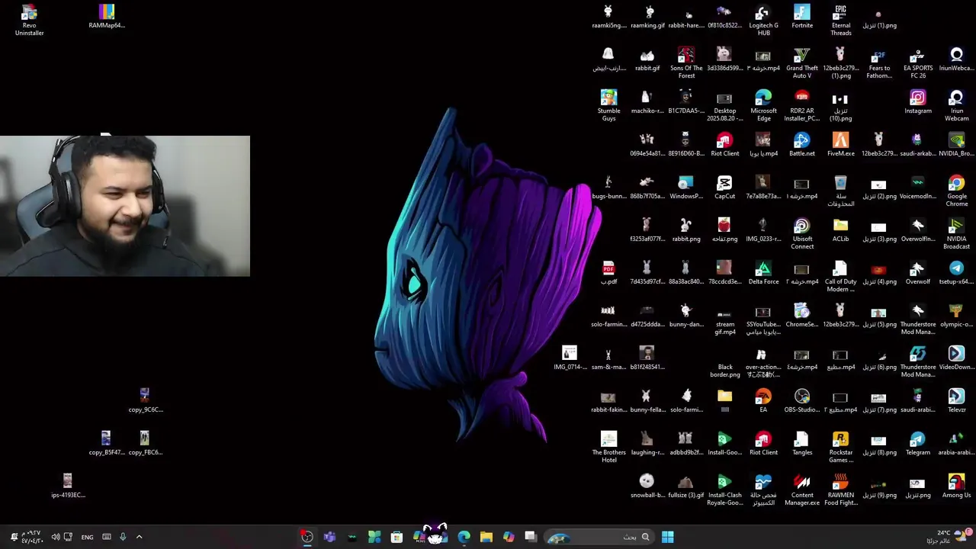Select the WindowsP... desktop icon
This screenshot has height=549, width=976.
tap(686, 188)
